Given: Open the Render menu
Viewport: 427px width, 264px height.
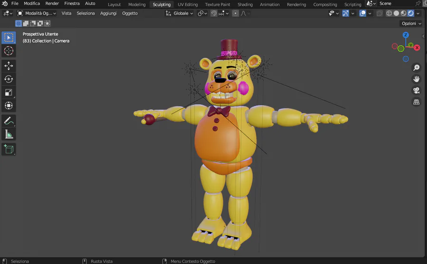Looking at the screenshot, I should tap(52, 3).
